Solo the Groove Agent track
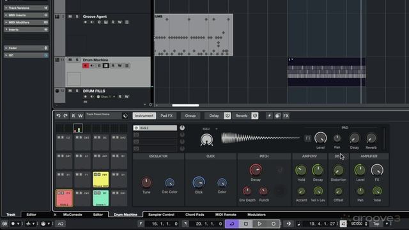Screen dimensions: 409x230 [77, 17]
